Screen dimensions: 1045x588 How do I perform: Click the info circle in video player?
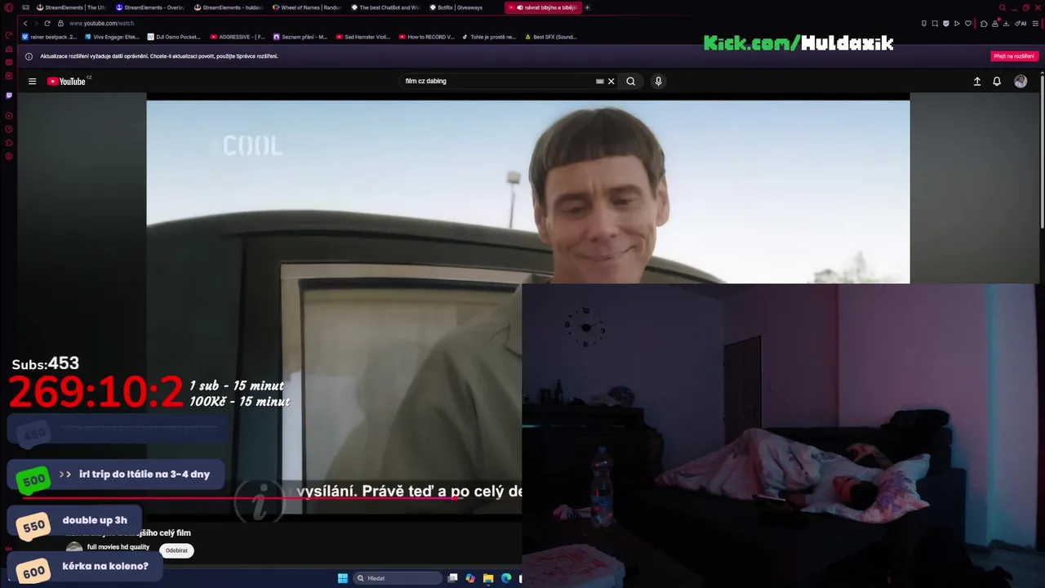click(x=259, y=502)
